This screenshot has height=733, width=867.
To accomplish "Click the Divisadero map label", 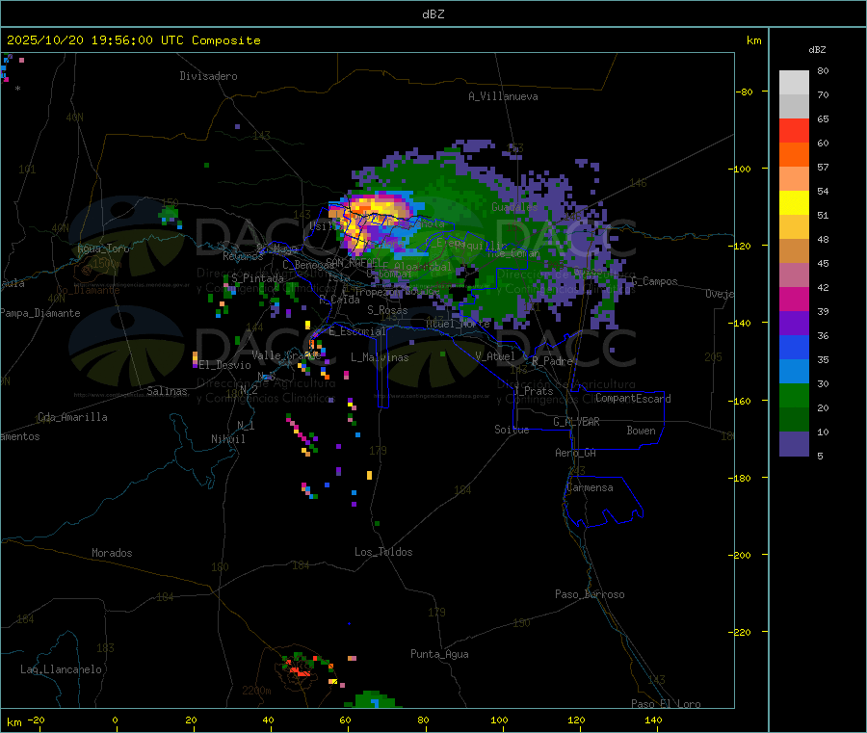I will point(208,76).
